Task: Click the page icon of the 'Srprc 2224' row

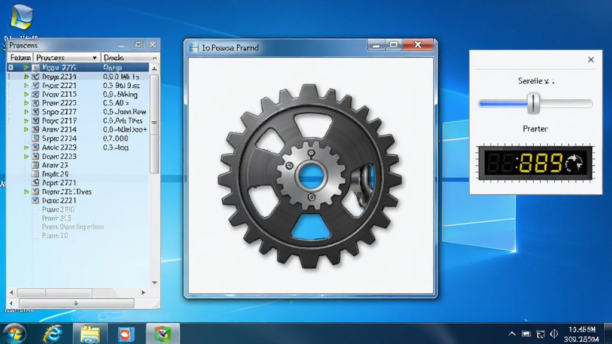Action: pyautogui.click(x=35, y=139)
